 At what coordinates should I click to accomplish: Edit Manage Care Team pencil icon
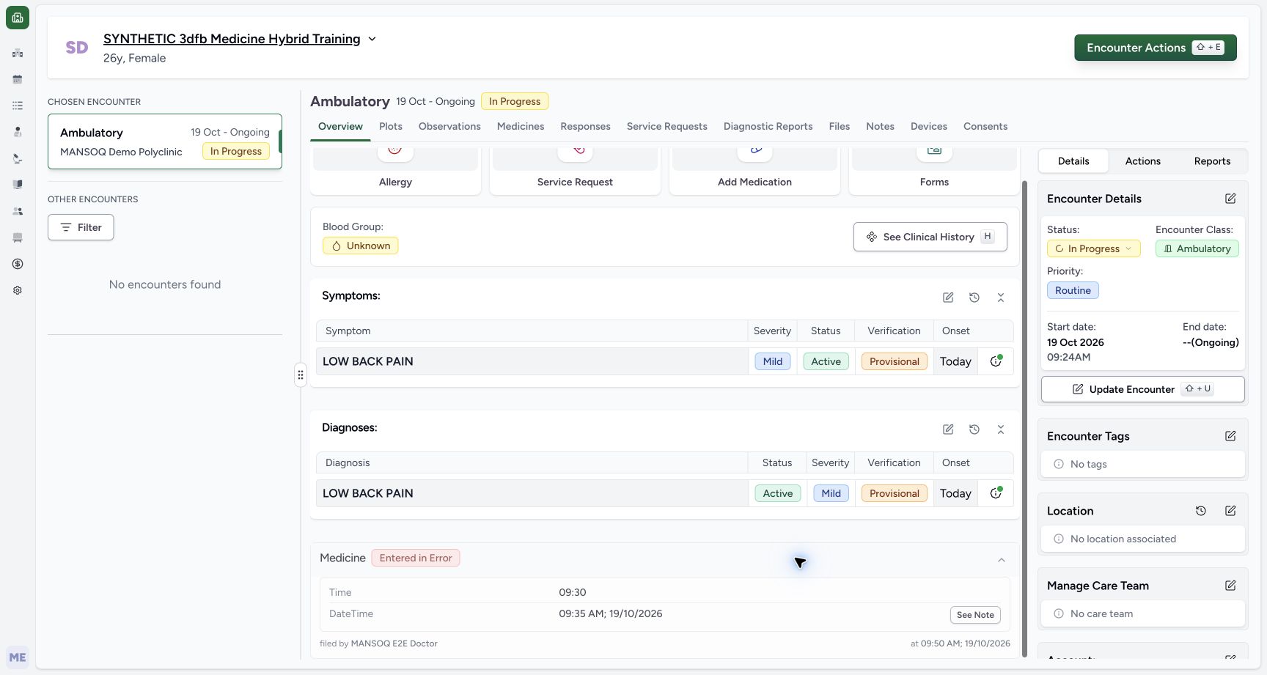[1230, 586]
